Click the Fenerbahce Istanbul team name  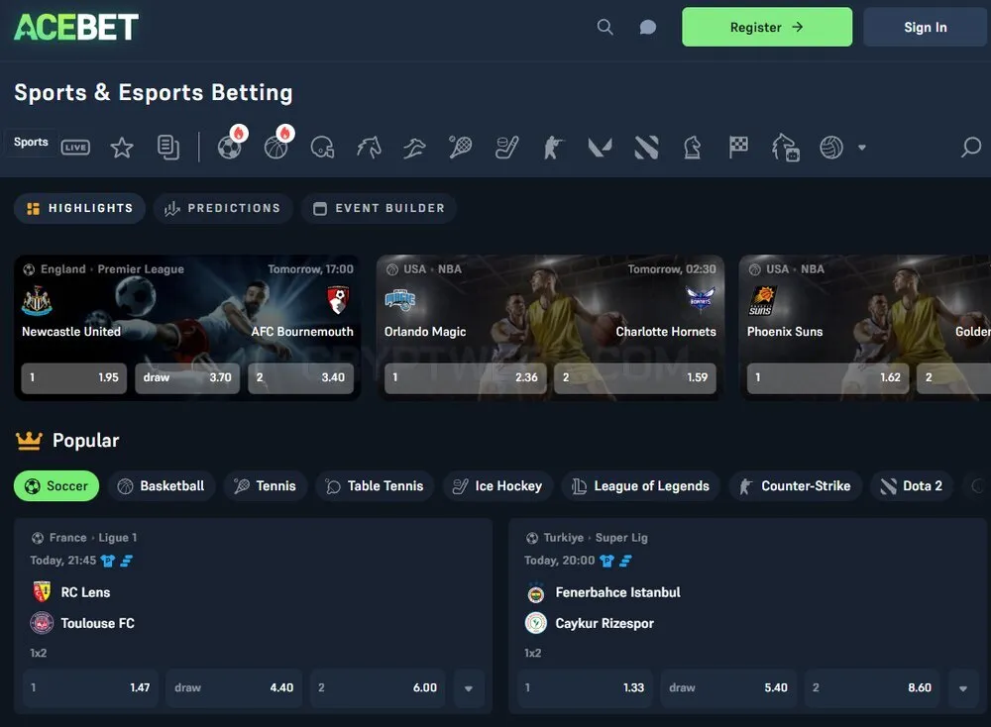[617, 592]
